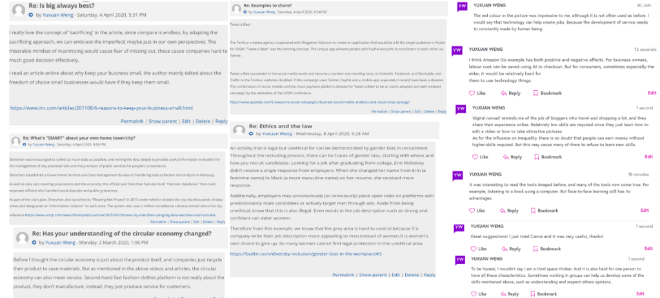Click the Reply arrow icon under the digital nomad comment
Viewport: 660px width, 298px height.
[x=504, y=156]
